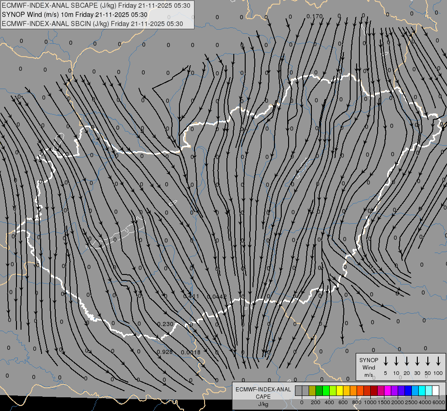Select the red-orange swatch right of 800

click(361, 390)
